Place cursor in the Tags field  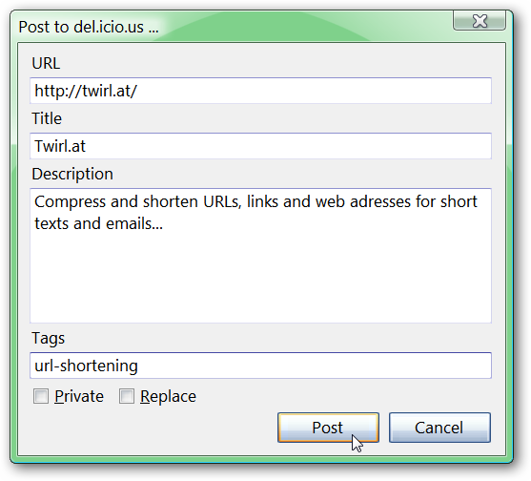coord(260,366)
